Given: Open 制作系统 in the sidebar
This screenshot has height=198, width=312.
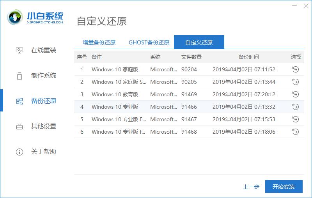Looking at the screenshot, I should (x=44, y=76).
